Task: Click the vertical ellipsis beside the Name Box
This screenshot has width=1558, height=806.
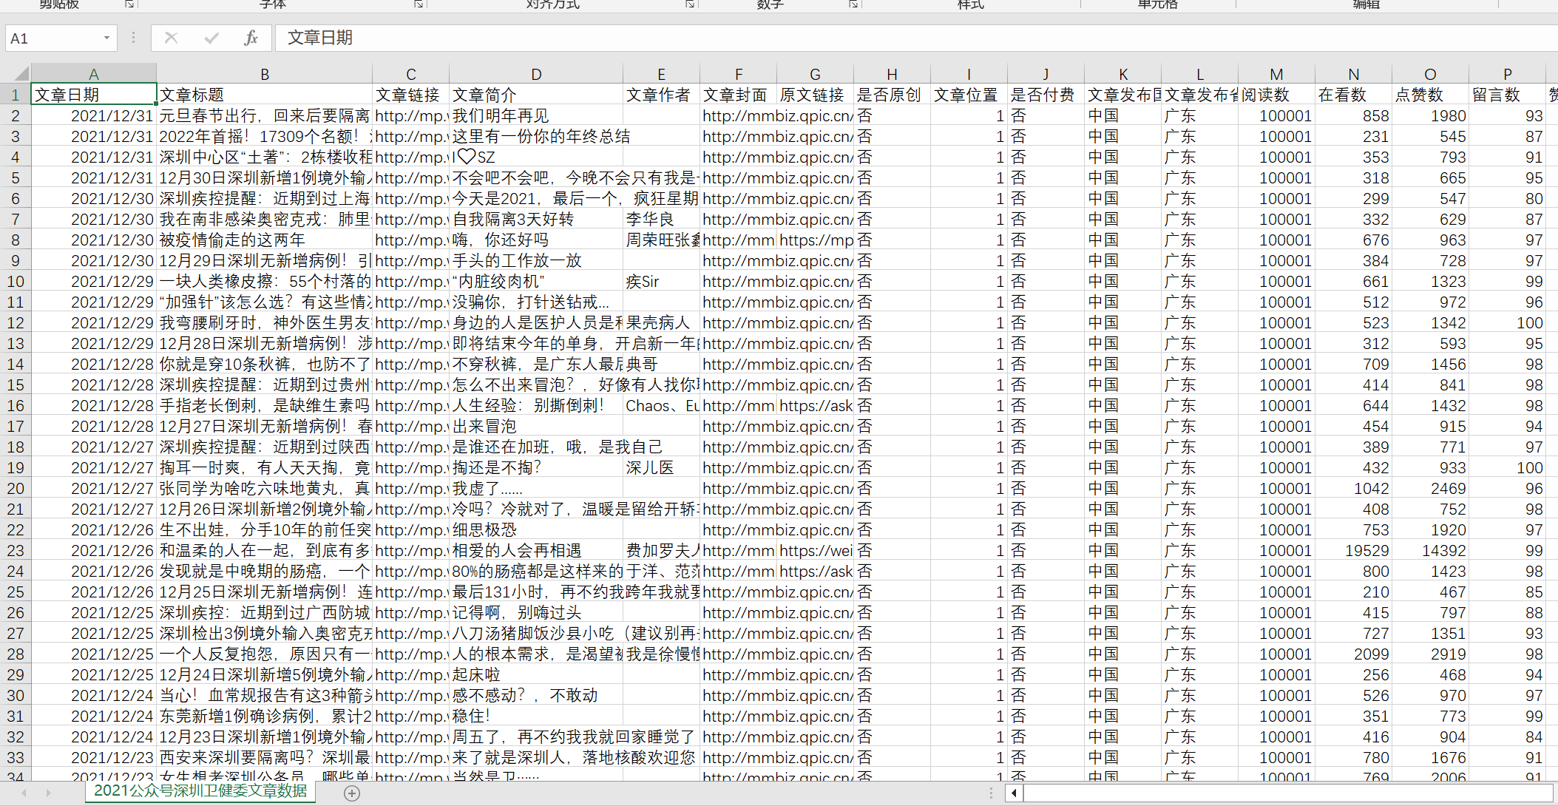Action: click(132, 38)
